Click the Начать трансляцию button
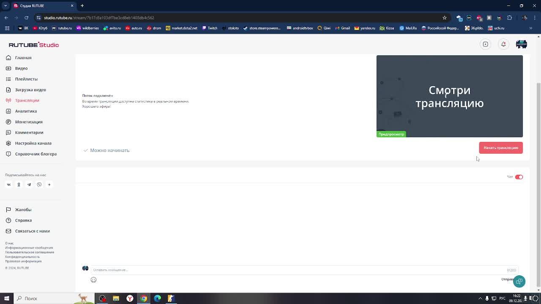The width and height of the screenshot is (541, 304). tap(501, 148)
